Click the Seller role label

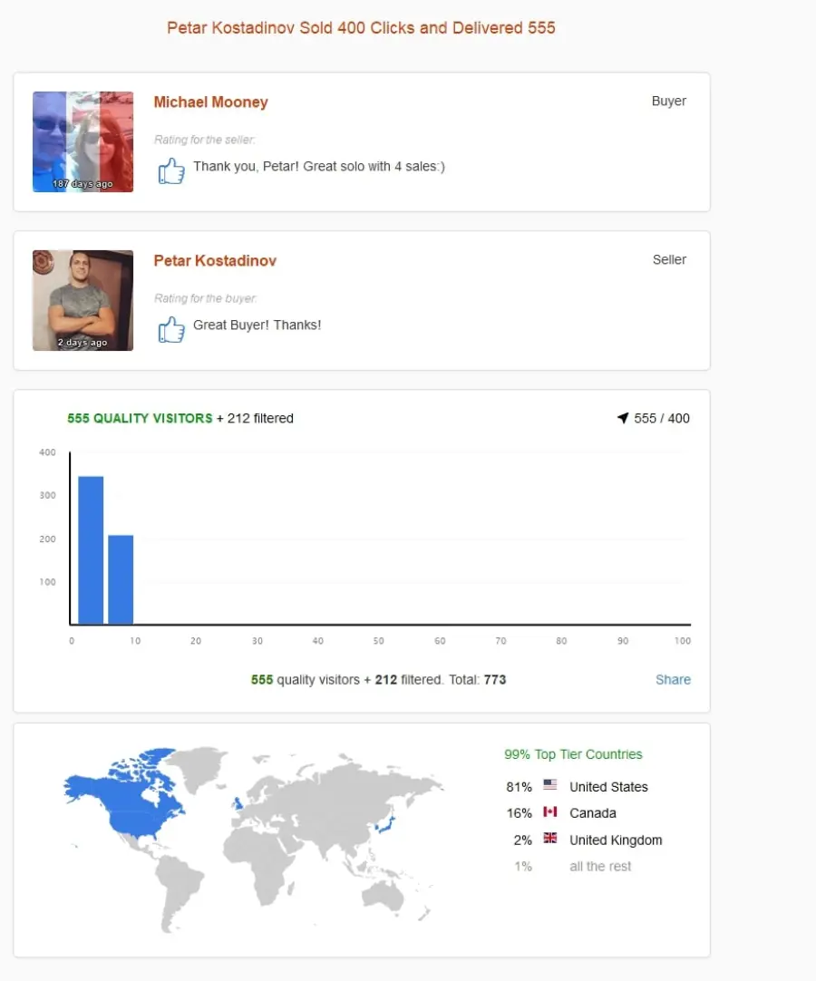[669, 259]
